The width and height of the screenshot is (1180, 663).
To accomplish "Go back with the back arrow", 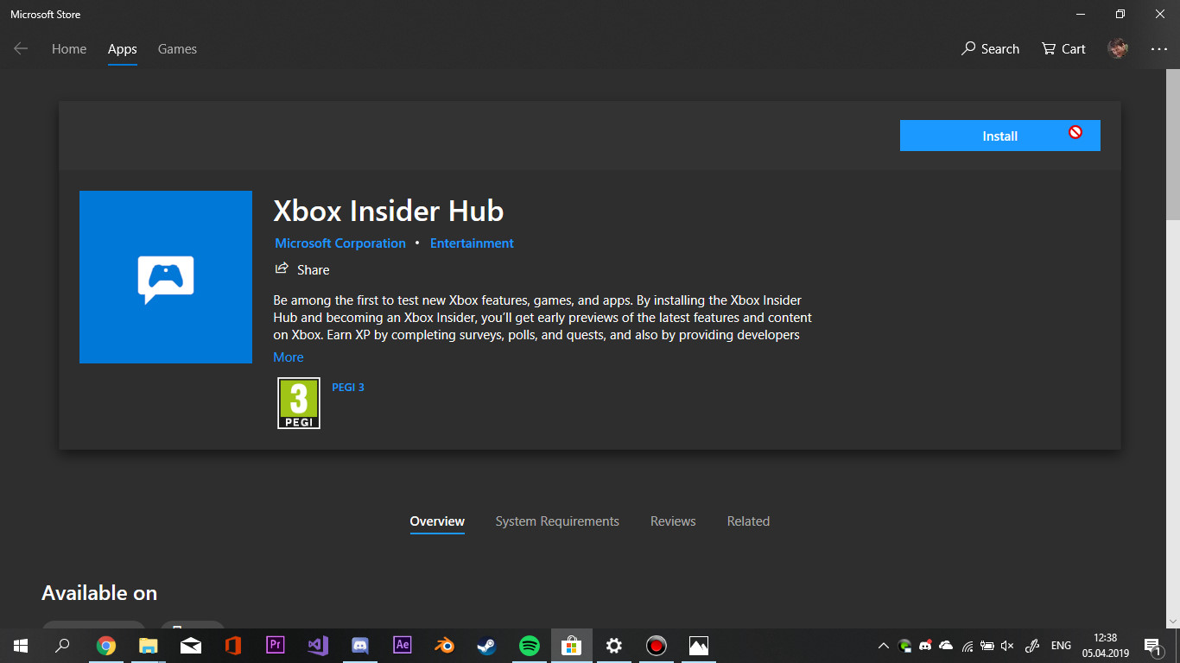I will click(x=21, y=49).
